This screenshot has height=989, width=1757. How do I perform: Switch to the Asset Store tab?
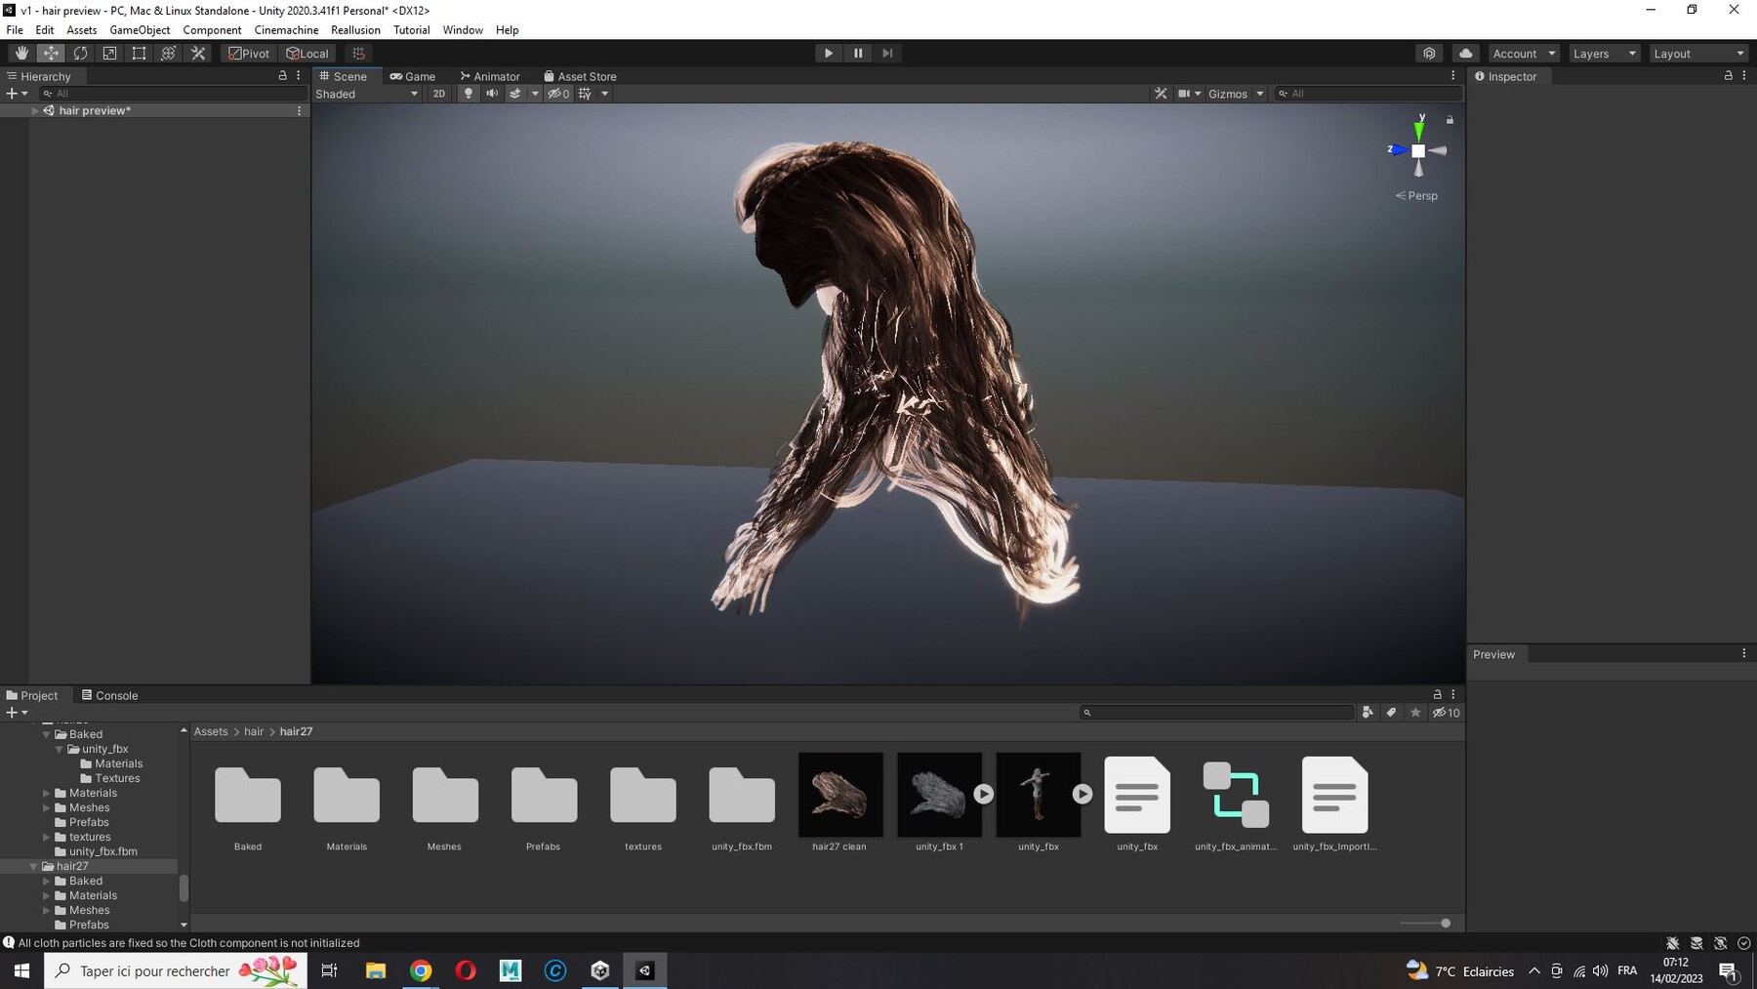point(580,76)
